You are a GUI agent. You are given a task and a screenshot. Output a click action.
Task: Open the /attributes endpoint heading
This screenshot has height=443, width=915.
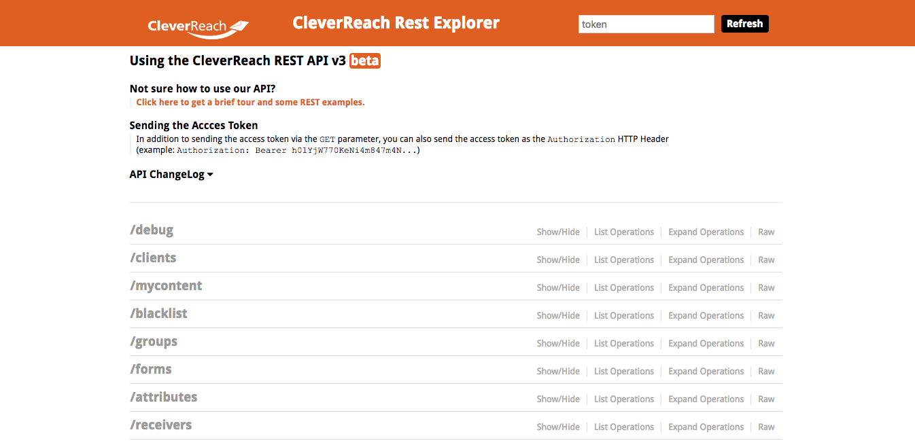coord(164,397)
